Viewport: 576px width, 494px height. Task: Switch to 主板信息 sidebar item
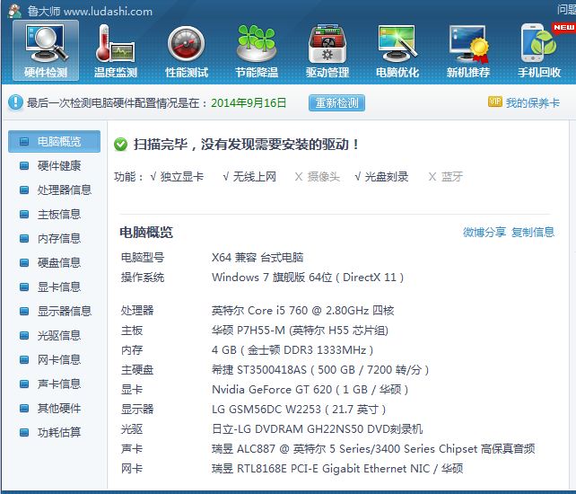[x=58, y=215]
